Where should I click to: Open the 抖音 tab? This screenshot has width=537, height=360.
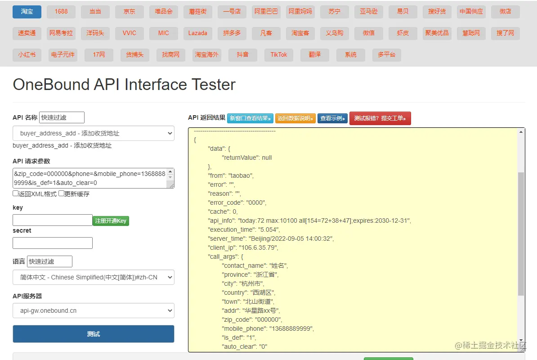click(x=243, y=55)
